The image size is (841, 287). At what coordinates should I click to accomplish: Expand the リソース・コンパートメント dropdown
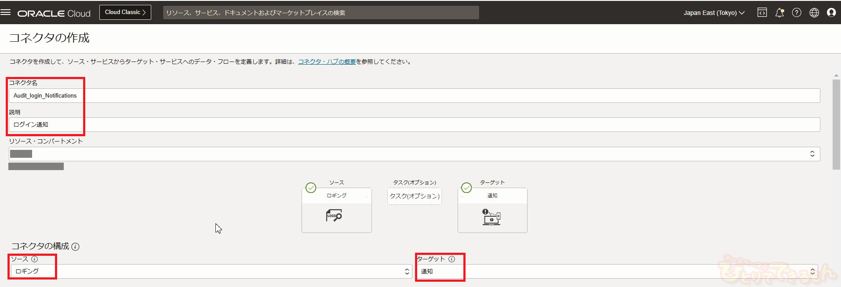coord(414,154)
